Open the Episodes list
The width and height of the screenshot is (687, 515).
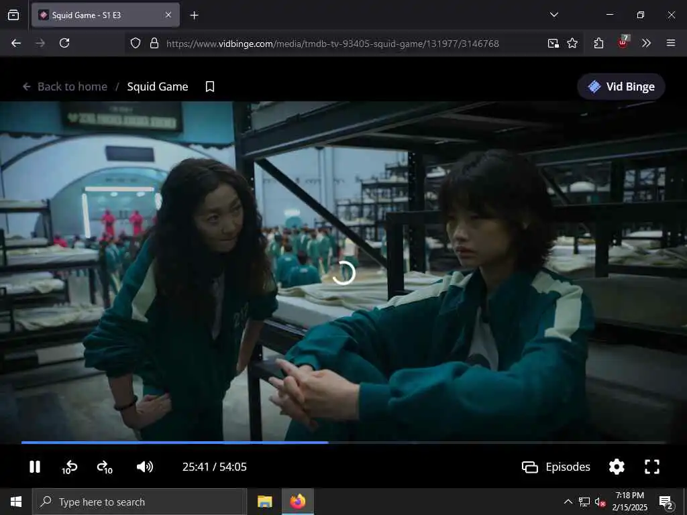556,467
